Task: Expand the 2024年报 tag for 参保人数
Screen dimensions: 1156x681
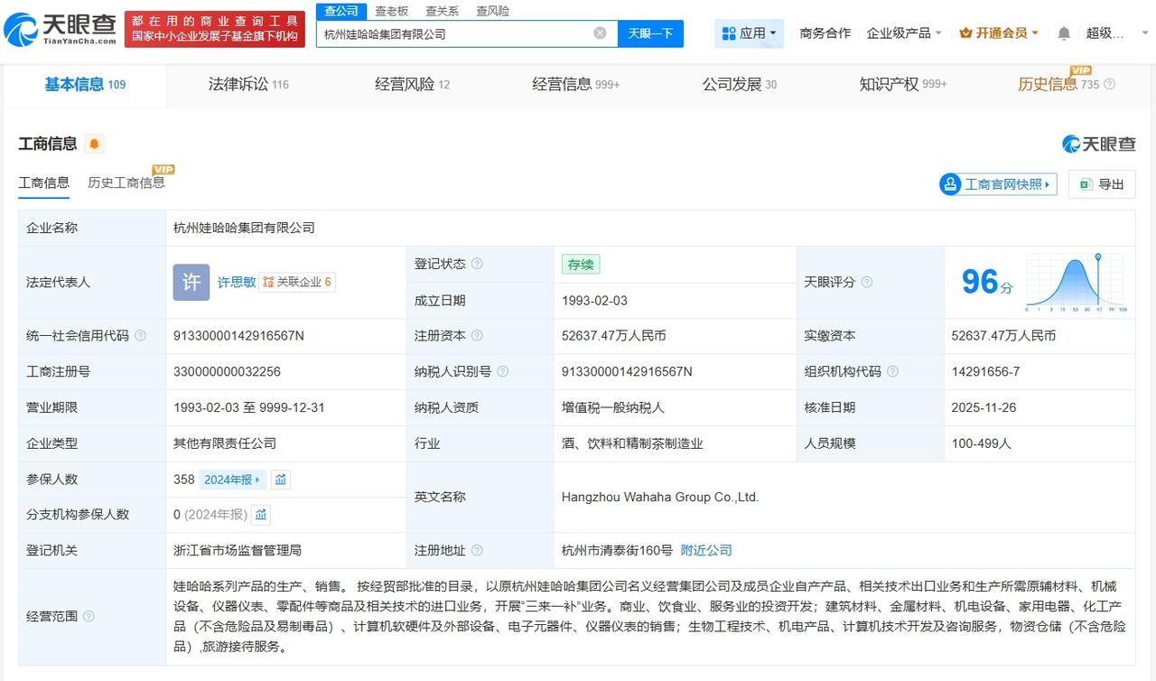Action: [x=232, y=480]
